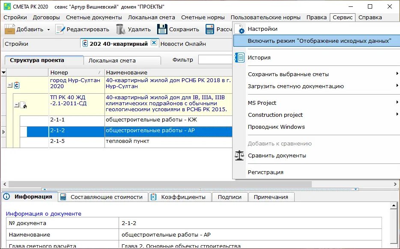400x249 pixels.
Task: Click the scales icon beside Сравнить документы
Action: pyautogui.click(x=239, y=155)
